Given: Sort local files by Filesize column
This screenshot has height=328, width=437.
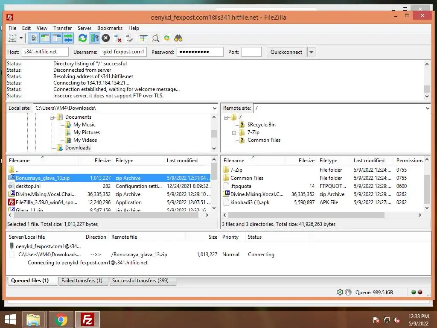Looking at the screenshot, I should (96, 161).
